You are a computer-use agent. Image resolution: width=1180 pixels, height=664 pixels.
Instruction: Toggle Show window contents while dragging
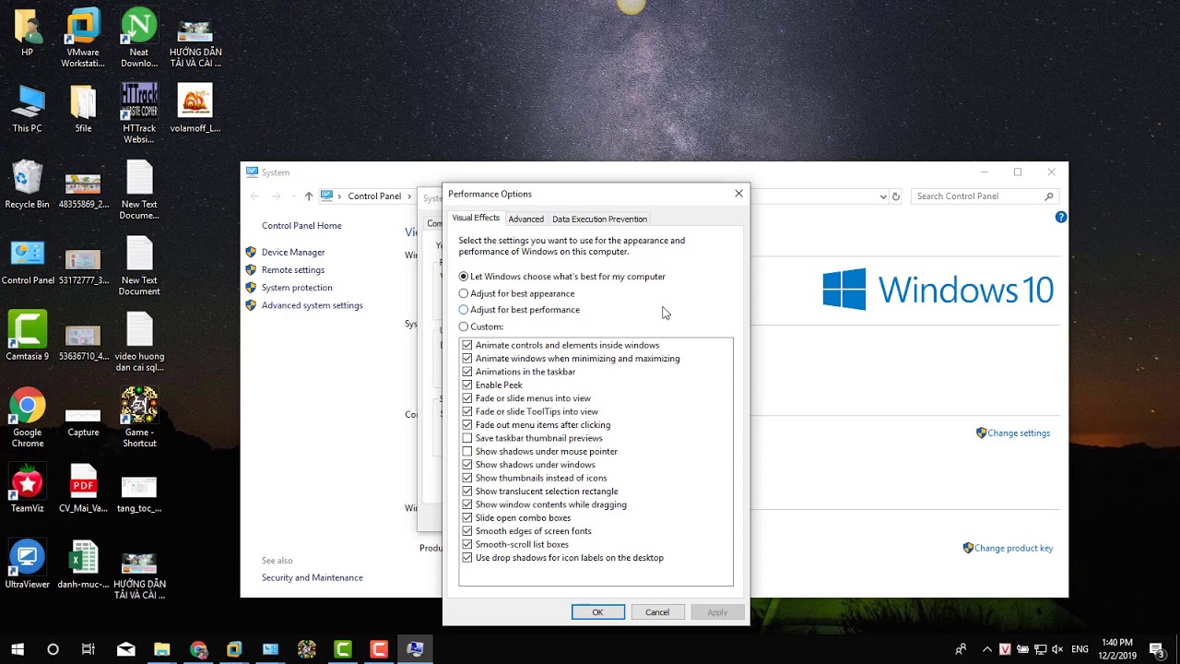click(467, 504)
